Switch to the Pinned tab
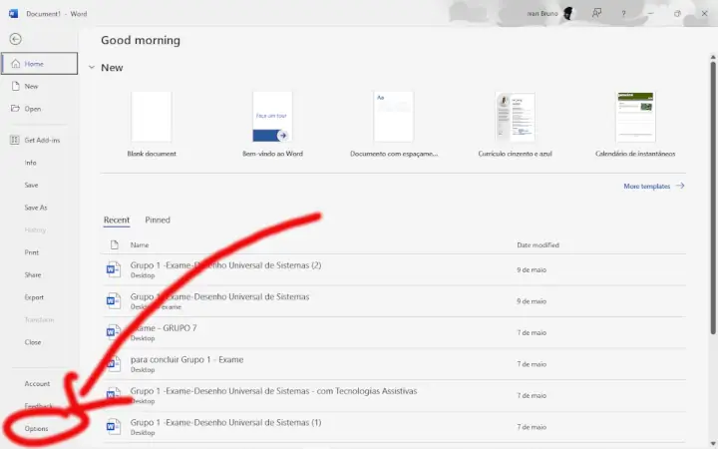718x449 pixels. click(158, 220)
